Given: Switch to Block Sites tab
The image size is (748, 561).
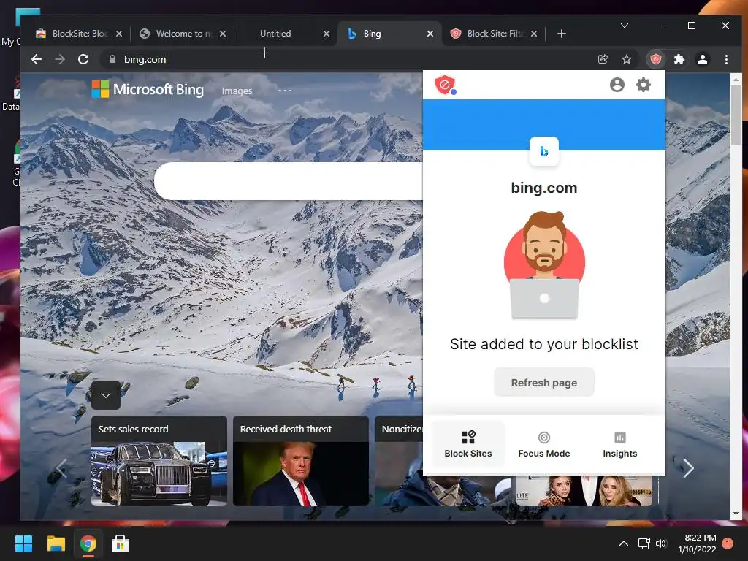Looking at the screenshot, I should (x=468, y=445).
